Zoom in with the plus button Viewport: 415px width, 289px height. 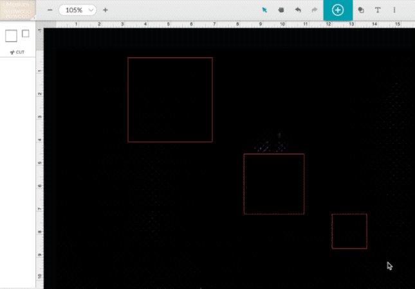[106, 10]
